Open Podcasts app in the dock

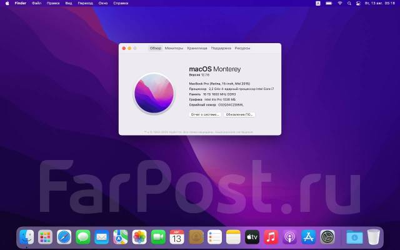click(x=290, y=237)
